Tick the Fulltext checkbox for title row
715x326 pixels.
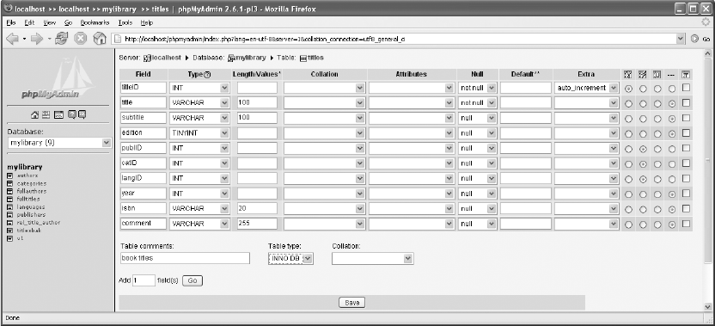coord(686,102)
